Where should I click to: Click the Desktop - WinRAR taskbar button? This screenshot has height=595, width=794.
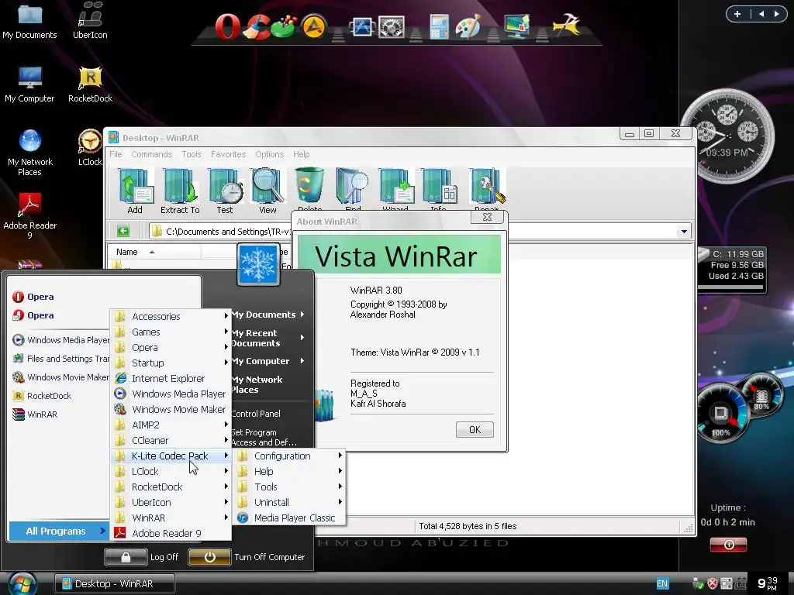(115, 583)
